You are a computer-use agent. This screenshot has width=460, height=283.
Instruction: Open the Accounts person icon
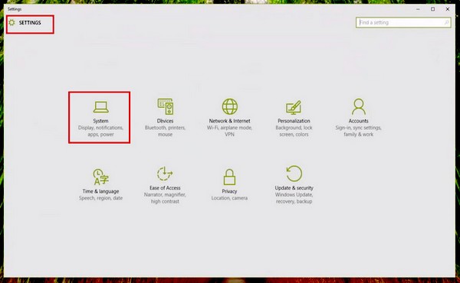[x=359, y=106]
